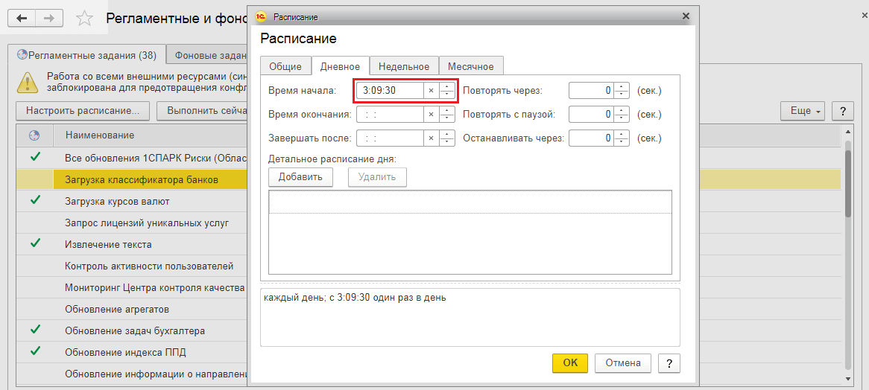
Task: Clear the Время начала field with X
Action: point(431,91)
